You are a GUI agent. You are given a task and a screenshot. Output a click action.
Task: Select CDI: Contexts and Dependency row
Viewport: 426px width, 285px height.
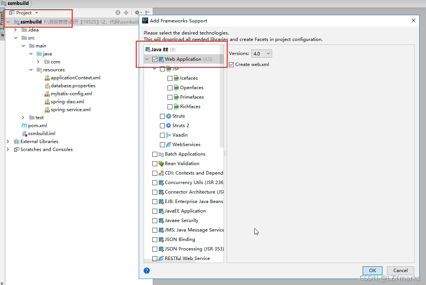(184, 173)
